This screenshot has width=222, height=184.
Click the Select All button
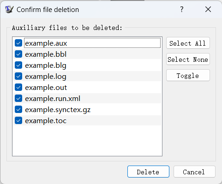point(188,43)
